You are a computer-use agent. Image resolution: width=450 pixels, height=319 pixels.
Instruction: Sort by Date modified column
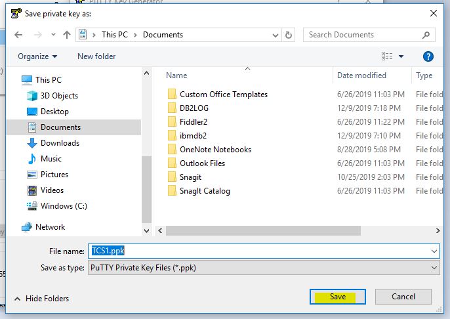(x=361, y=75)
